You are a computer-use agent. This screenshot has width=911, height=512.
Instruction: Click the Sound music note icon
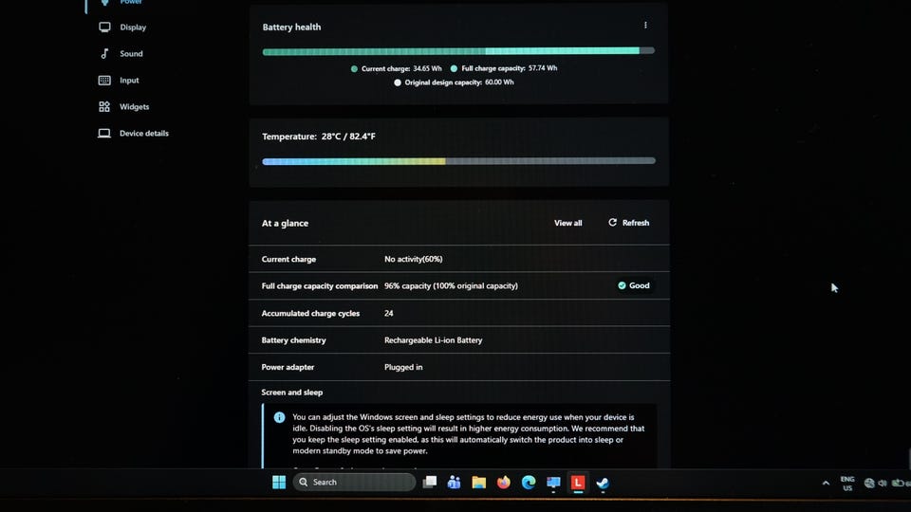coord(104,53)
